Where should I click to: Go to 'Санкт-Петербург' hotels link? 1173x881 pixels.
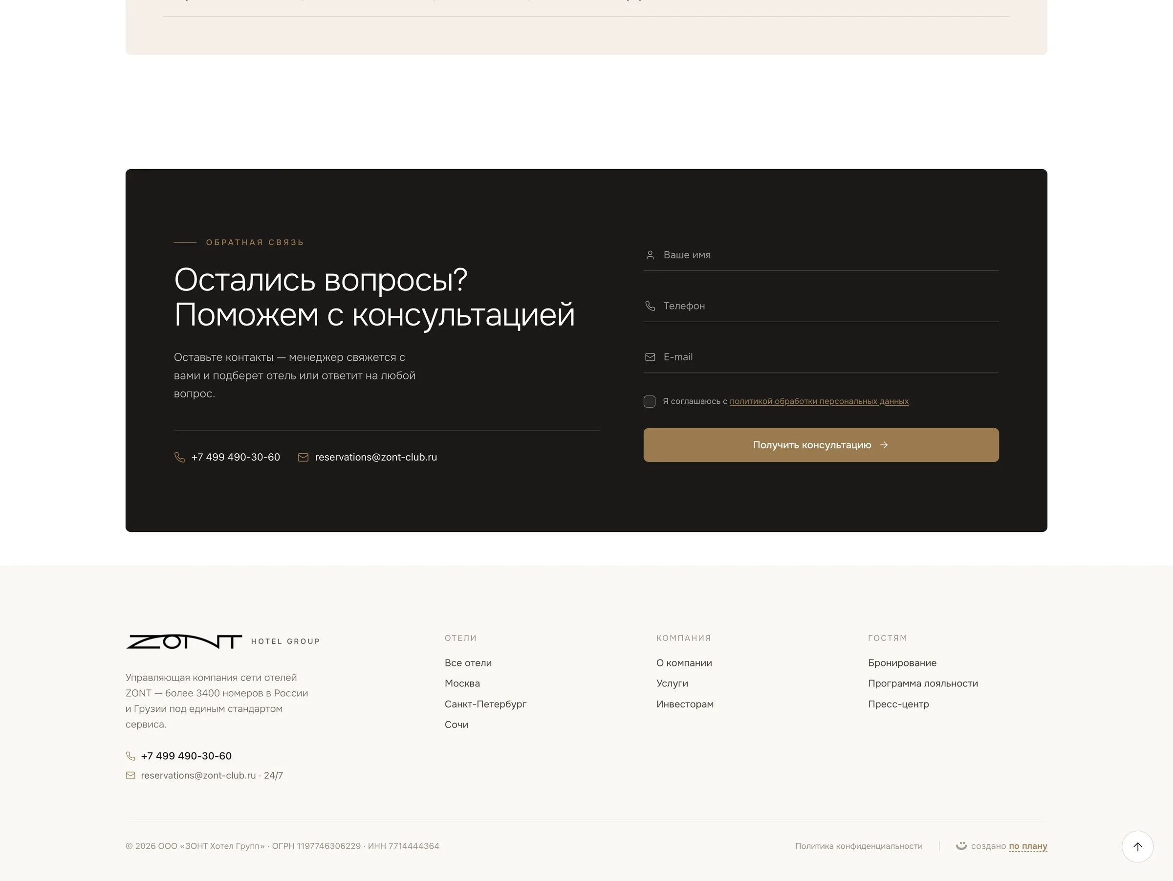click(x=485, y=704)
